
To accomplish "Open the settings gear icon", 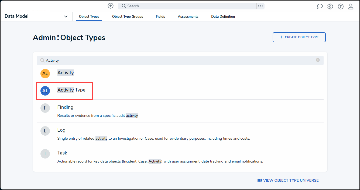I will point(330,6).
